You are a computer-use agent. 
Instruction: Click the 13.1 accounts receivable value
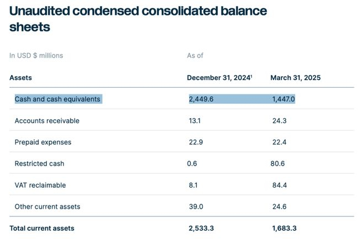tap(195, 120)
